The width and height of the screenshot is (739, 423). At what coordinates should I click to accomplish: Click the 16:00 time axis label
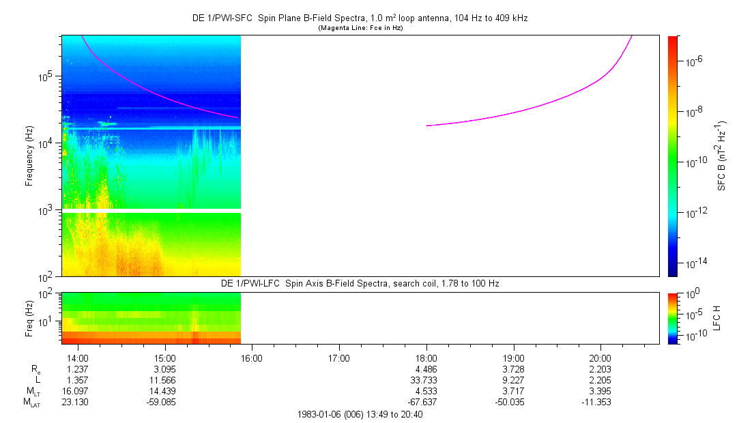252,358
